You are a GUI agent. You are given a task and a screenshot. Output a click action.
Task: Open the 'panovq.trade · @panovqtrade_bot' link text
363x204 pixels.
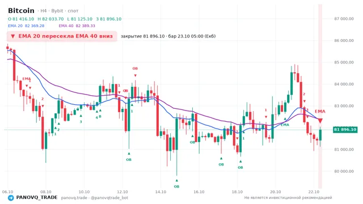click(x=95, y=198)
